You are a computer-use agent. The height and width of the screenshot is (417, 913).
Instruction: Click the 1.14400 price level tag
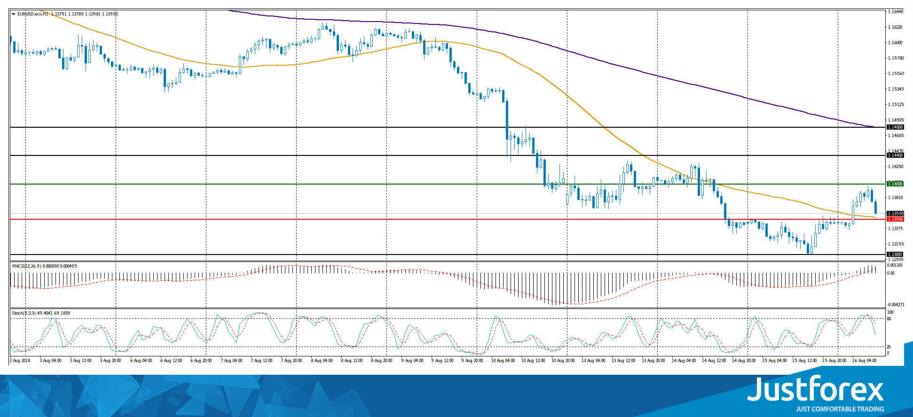(x=895, y=155)
